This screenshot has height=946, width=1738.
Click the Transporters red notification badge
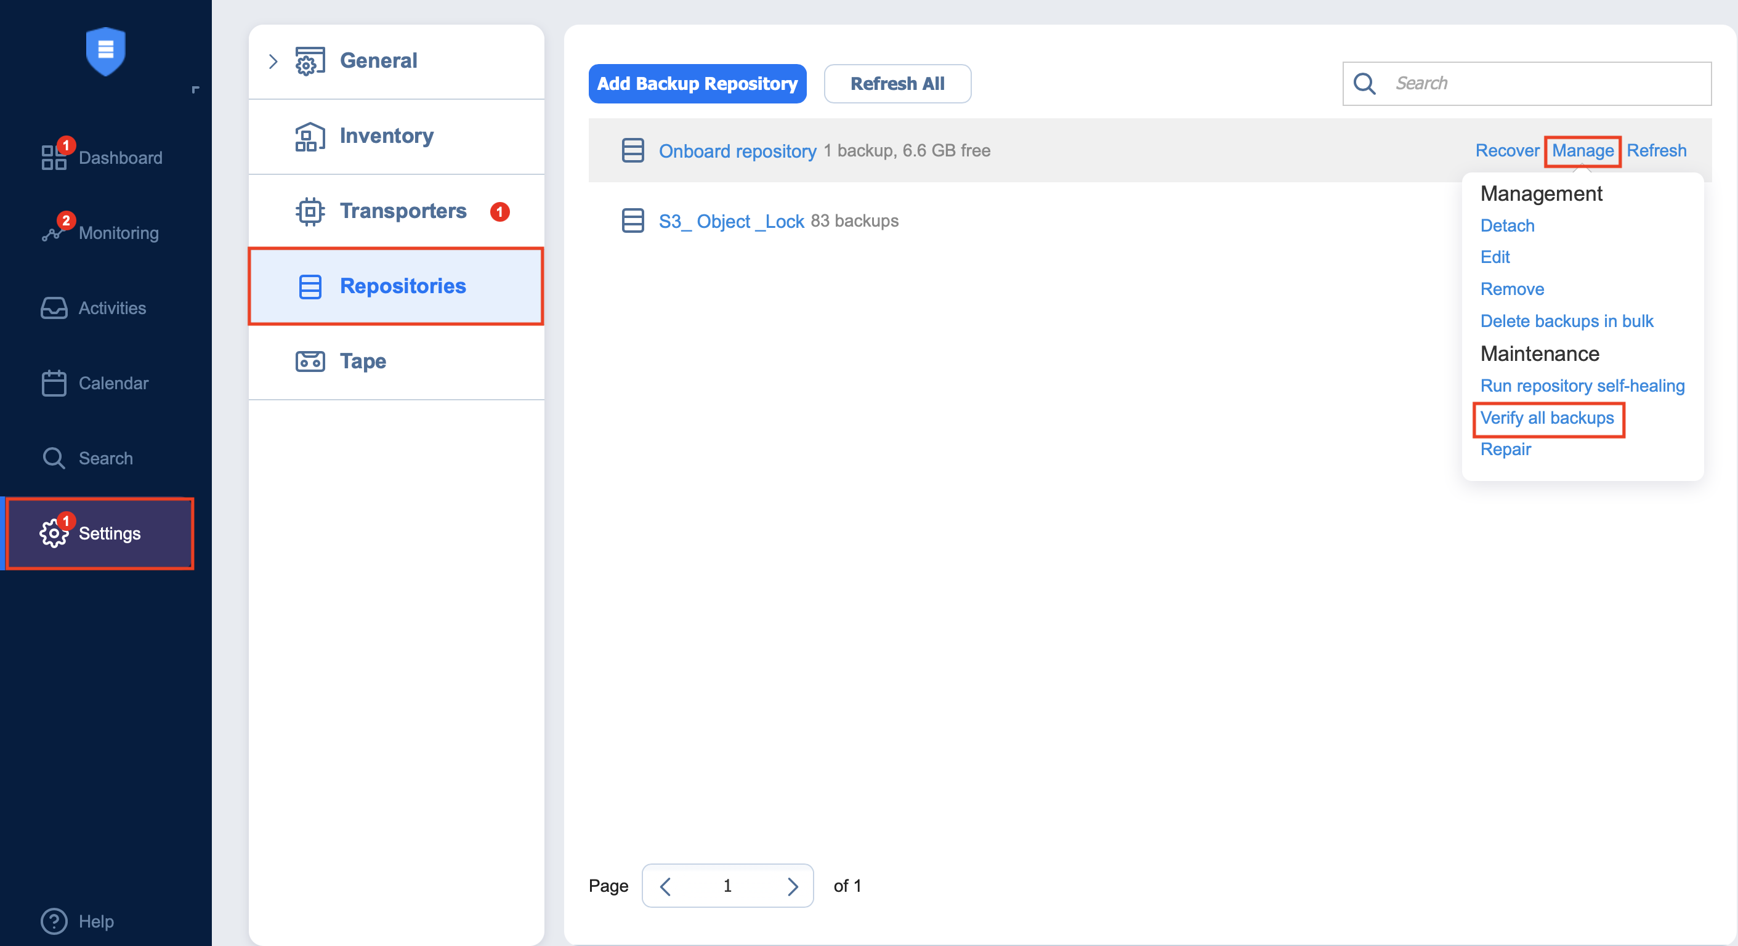tap(499, 212)
